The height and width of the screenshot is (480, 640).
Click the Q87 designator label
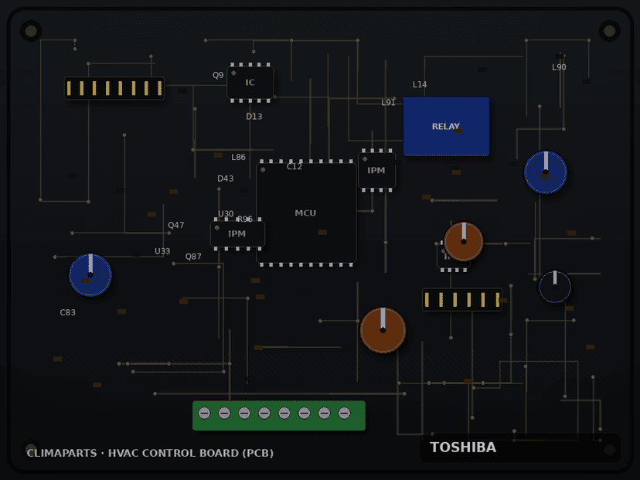tap(193, 257)
